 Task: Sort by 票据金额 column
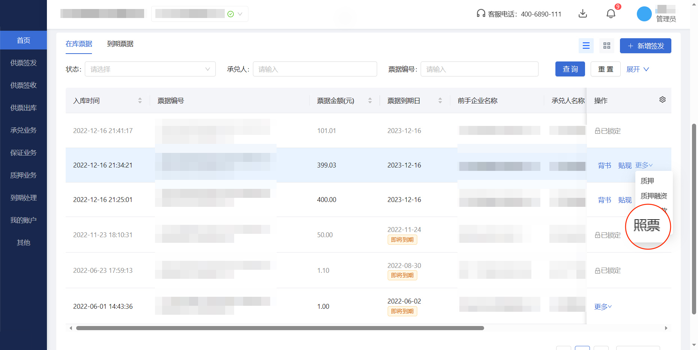(370, 100)
